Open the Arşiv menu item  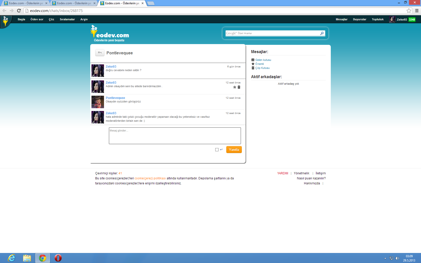click(x=84, y=19)
